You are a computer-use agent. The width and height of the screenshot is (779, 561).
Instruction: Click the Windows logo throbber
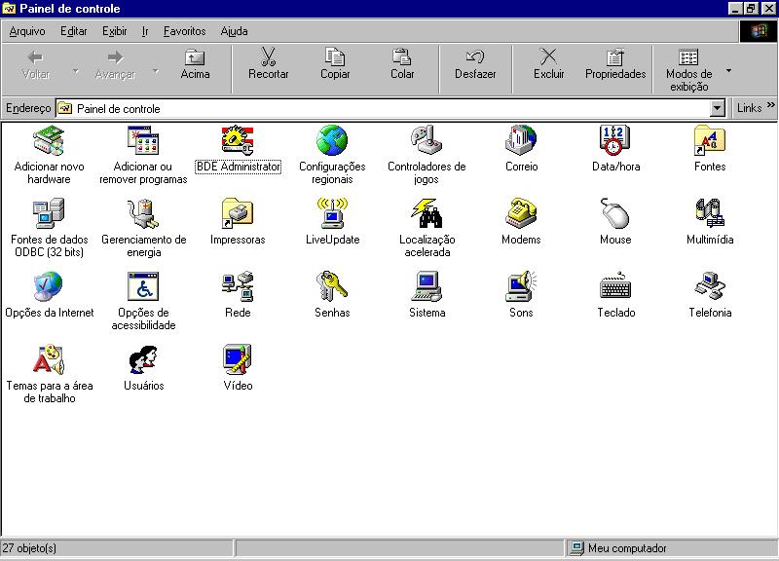point(759,31)
